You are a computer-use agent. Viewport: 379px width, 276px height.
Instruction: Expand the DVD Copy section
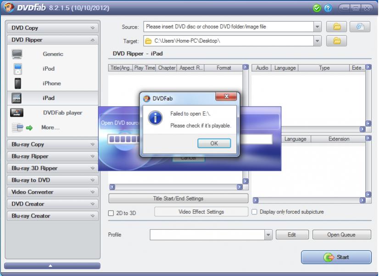click(53, 28)
